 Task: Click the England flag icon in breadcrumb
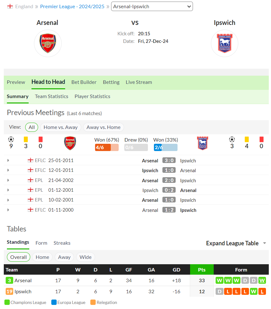[10, 7]
